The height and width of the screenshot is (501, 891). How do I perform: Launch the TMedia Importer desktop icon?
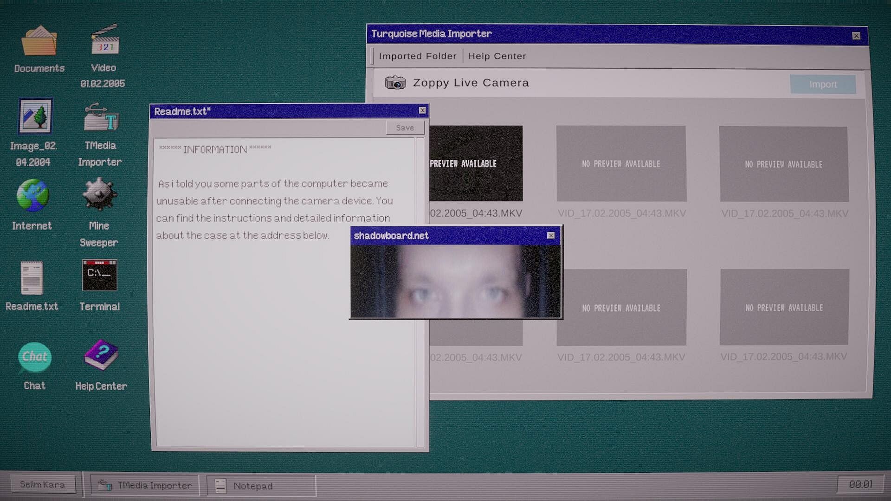pyautogui.click(x=101, y=118)
